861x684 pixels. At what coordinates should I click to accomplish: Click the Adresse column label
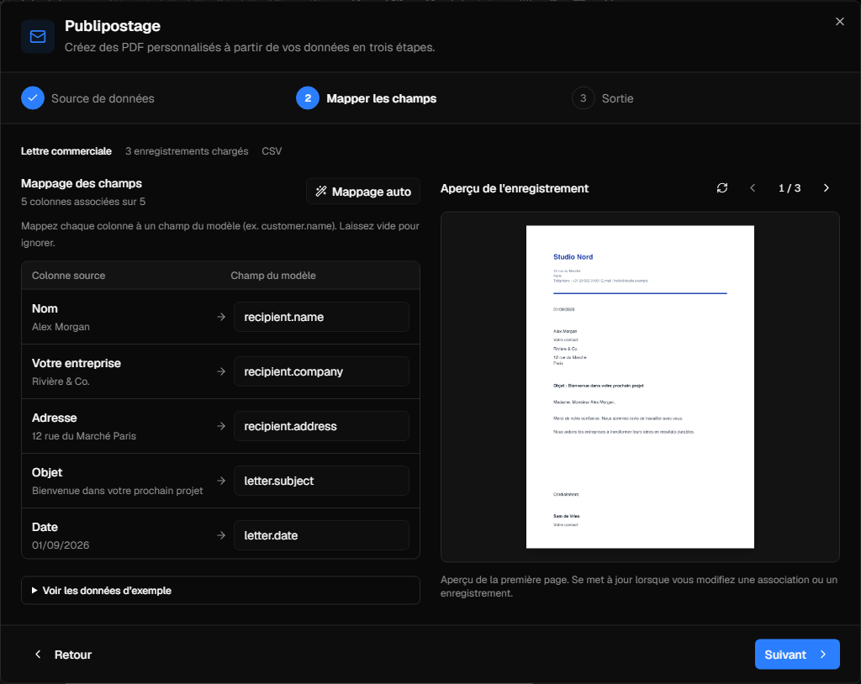[55, 418]
